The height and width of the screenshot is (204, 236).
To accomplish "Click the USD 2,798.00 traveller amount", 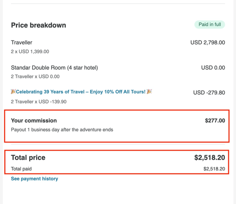I will point(208,42).
